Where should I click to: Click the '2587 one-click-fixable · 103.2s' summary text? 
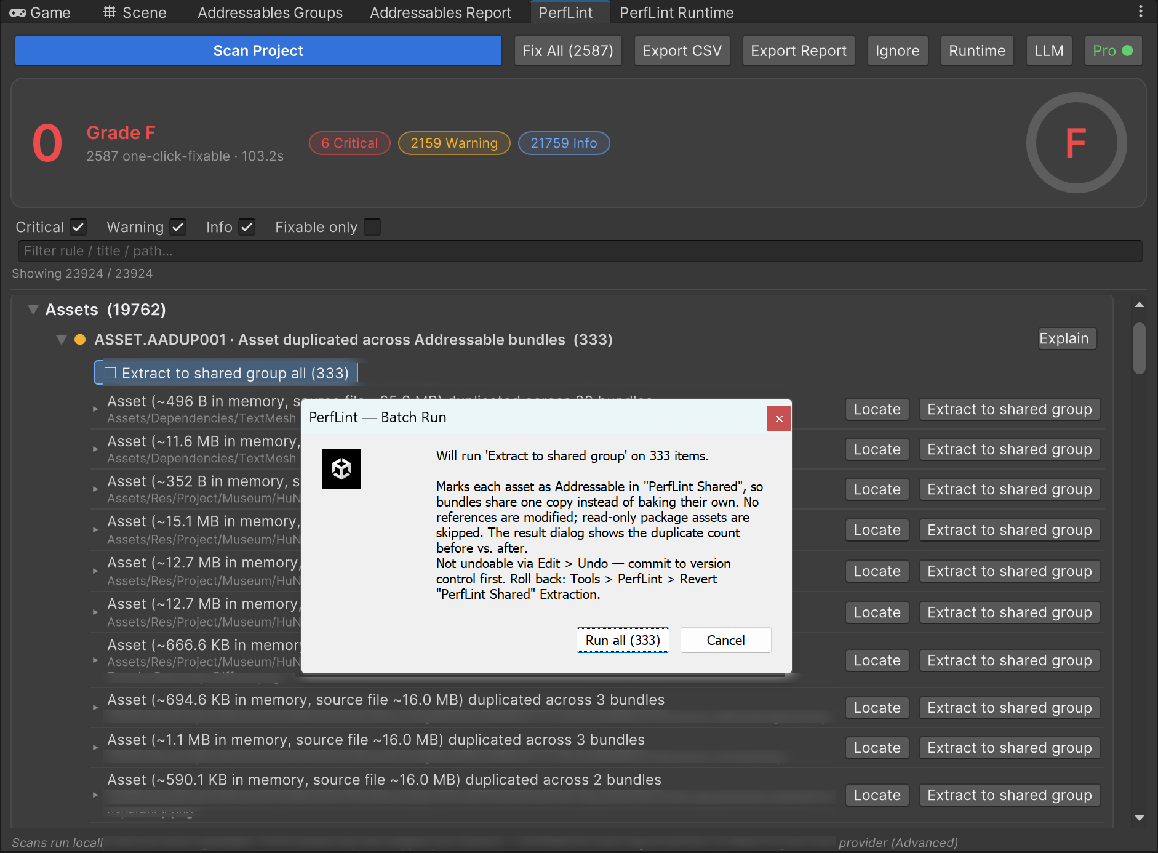[x=185, y=156]
